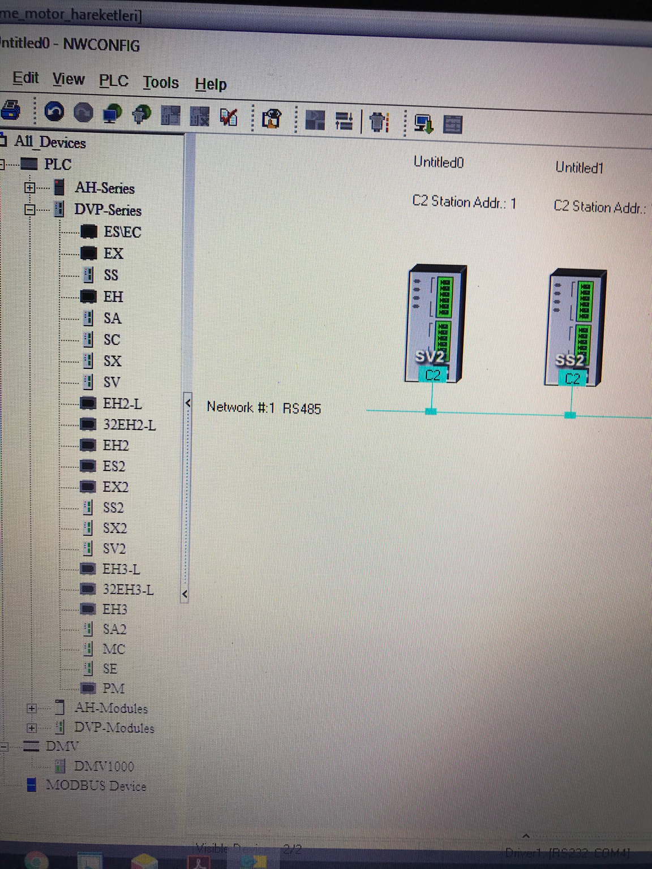Click the gray grid icon with X
This screenshot has height=869, width=652.
pyautogui.click(x=199, y=117)
